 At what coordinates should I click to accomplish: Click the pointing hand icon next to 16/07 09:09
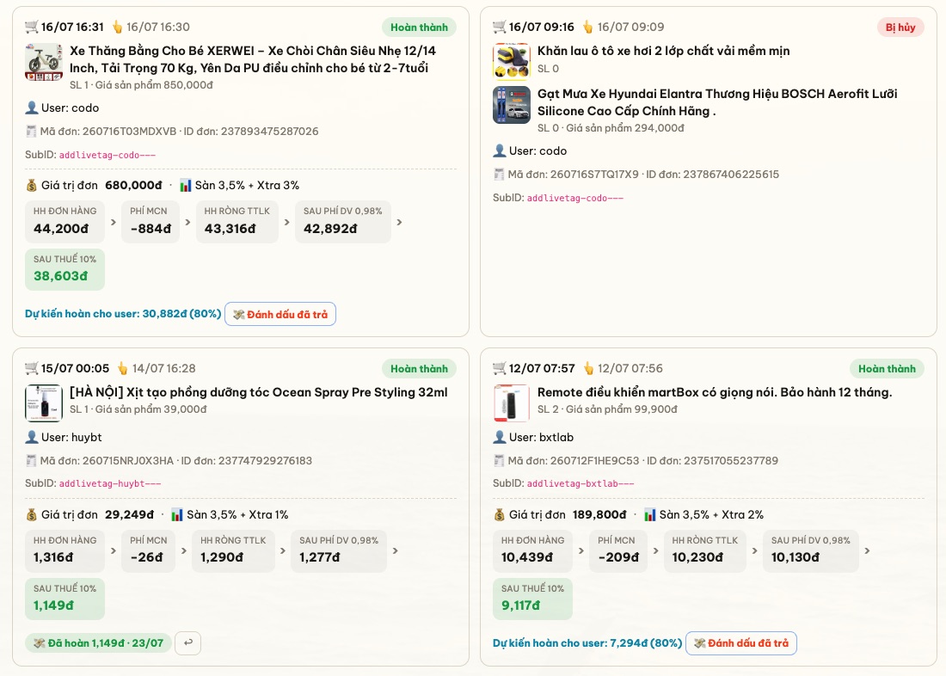coord(587,28)
